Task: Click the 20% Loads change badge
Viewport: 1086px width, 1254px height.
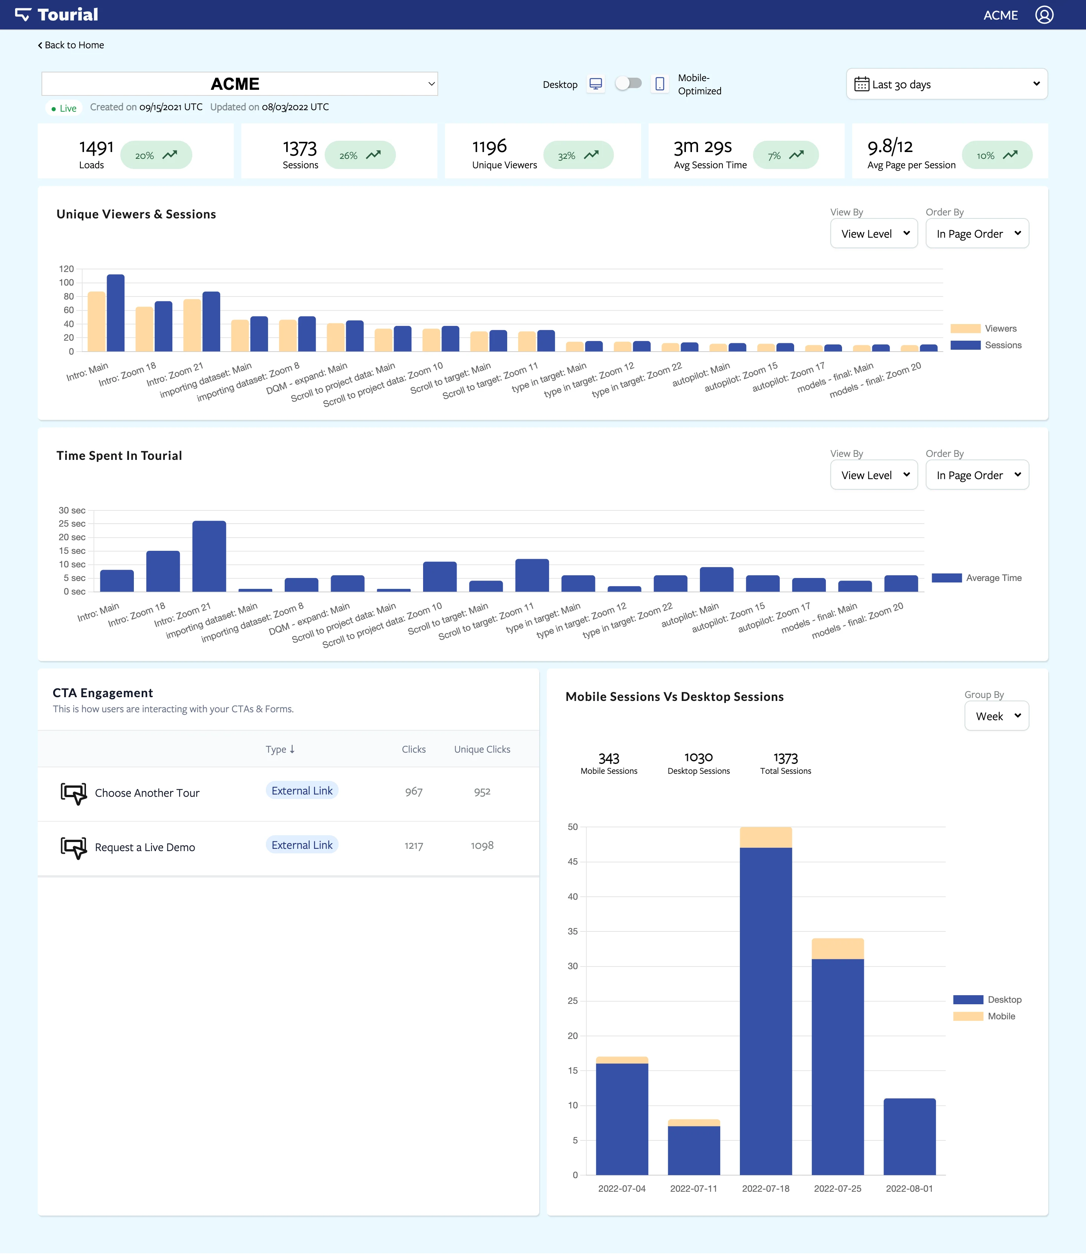Action: [156, 155]
